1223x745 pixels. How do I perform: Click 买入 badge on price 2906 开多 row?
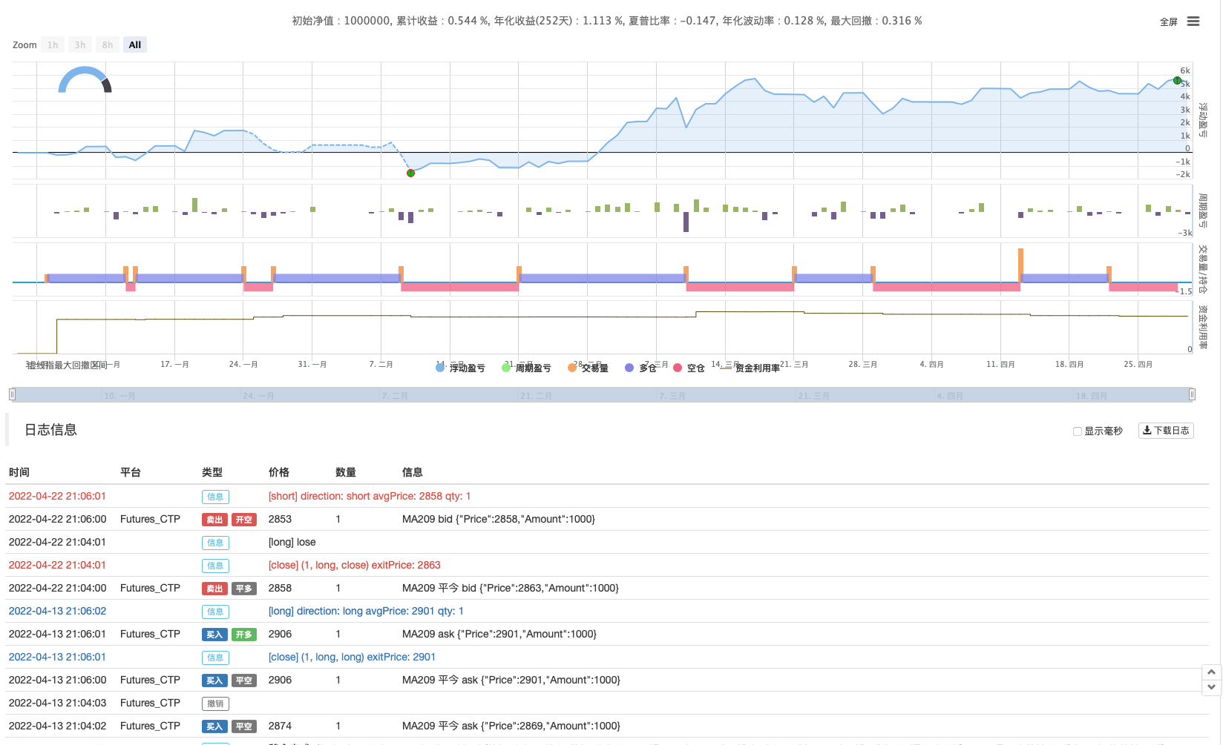[214, 635]
